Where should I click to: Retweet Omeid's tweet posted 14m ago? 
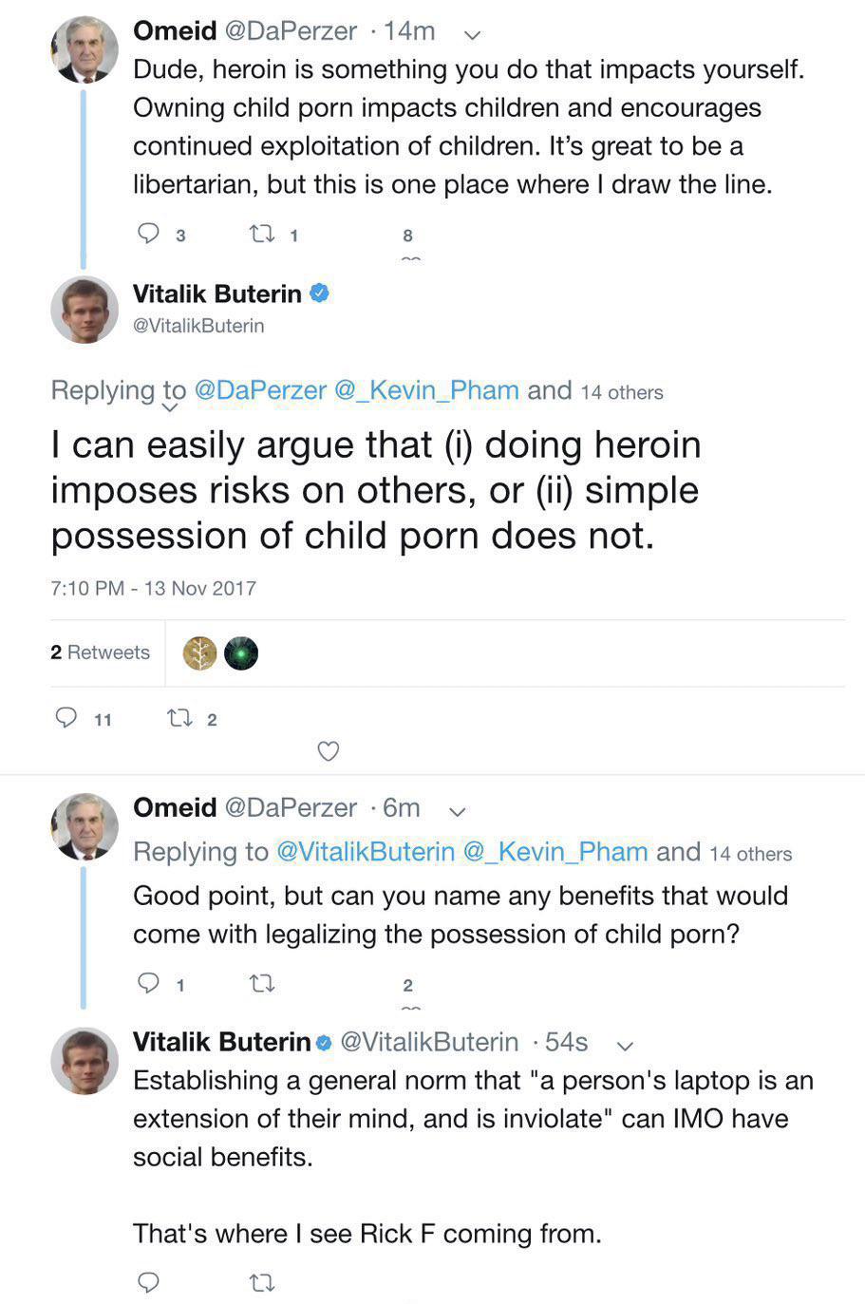point(261,234)
